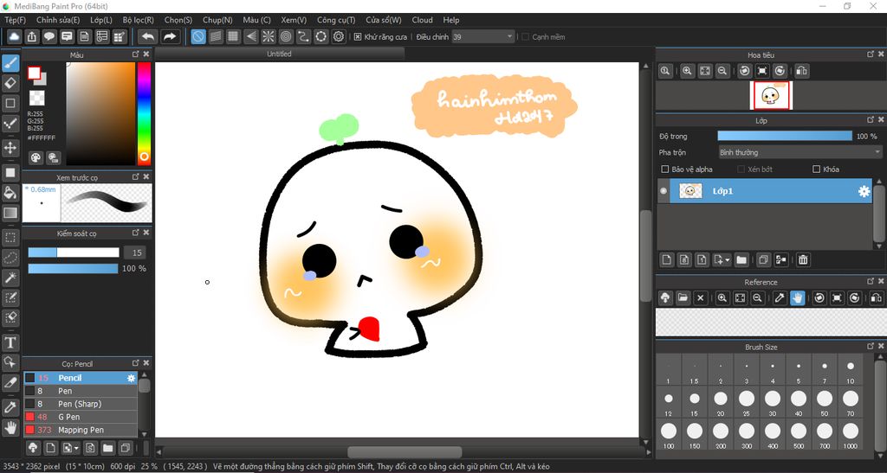887x473 pixels.
Task: Open the Chỉnh sửa(E) menu
Action: [x=58, y=20]
